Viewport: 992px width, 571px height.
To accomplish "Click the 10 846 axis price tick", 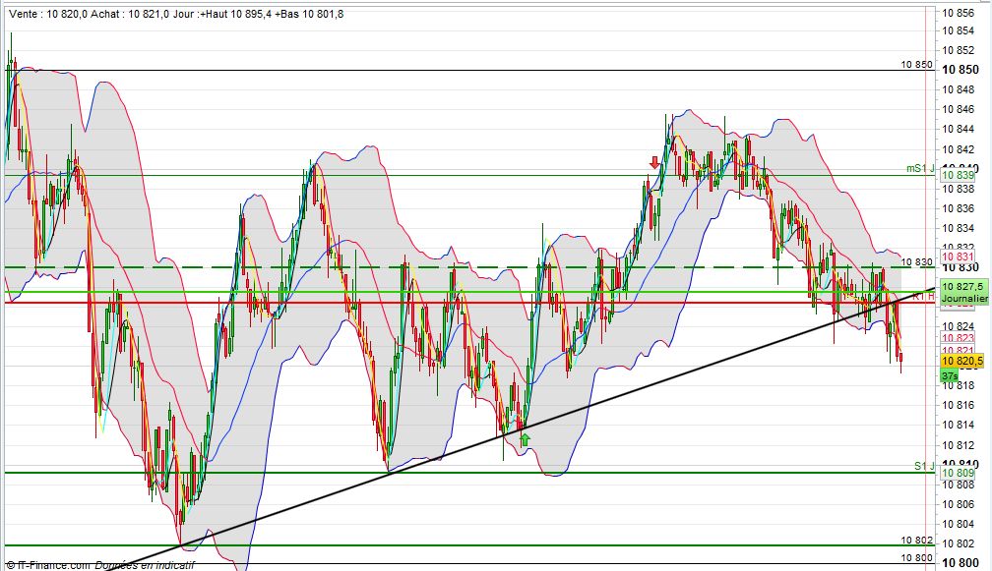I will pos(958,109).
